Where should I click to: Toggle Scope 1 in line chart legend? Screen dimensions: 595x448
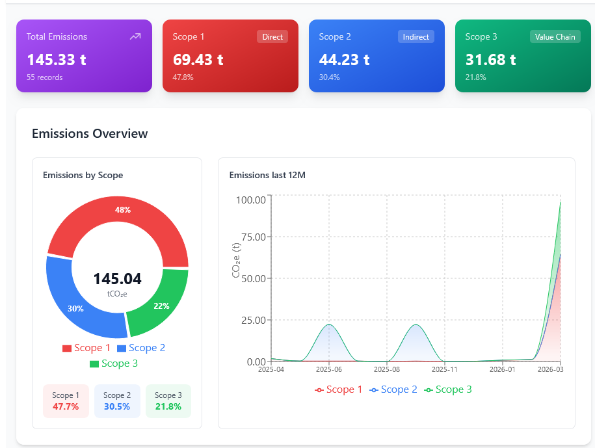coord(338,389)
